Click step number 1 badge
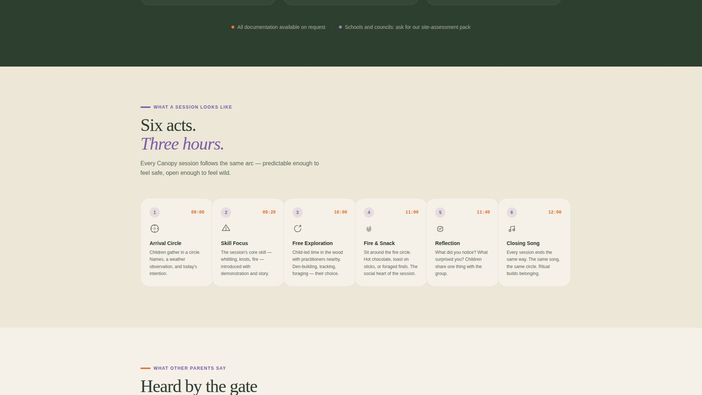702x395 pixels. 155,212
